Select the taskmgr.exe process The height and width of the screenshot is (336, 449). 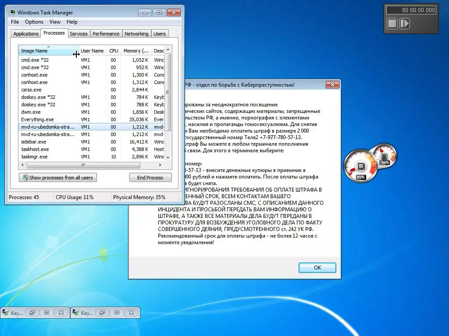tap(92, 157)
